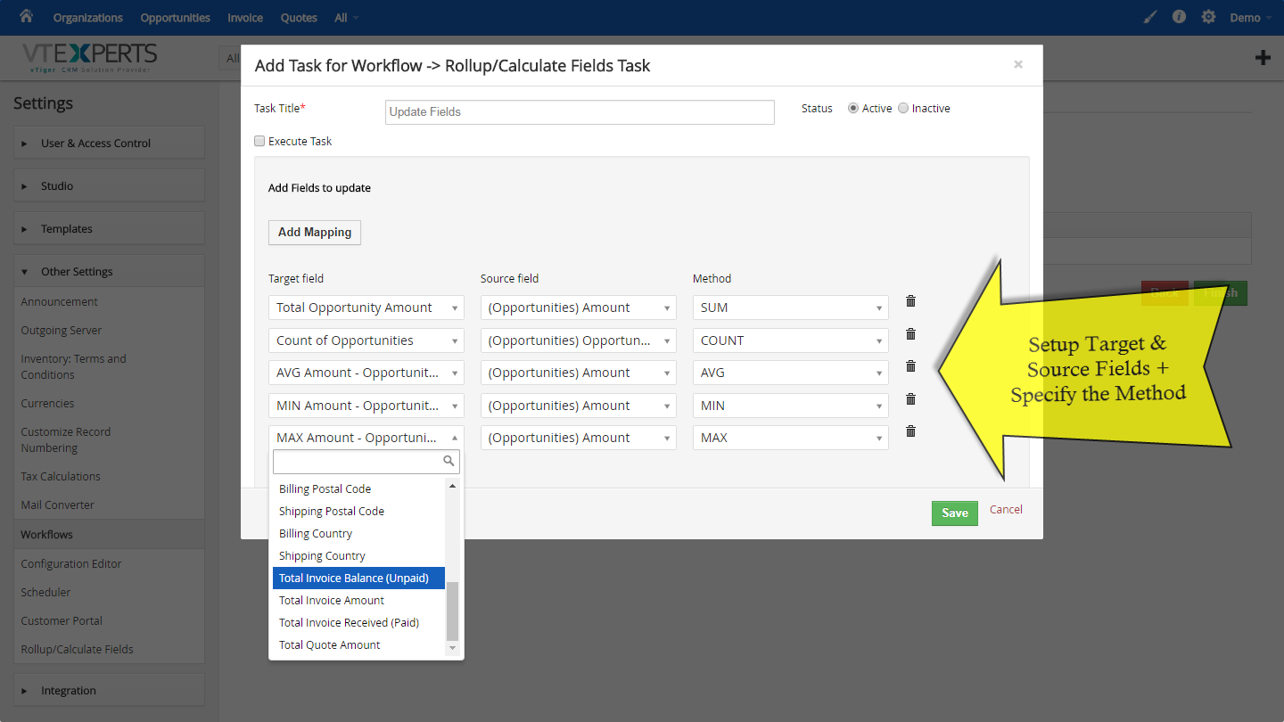
Task: Select the Active status radio button
Action: (853, 108)
